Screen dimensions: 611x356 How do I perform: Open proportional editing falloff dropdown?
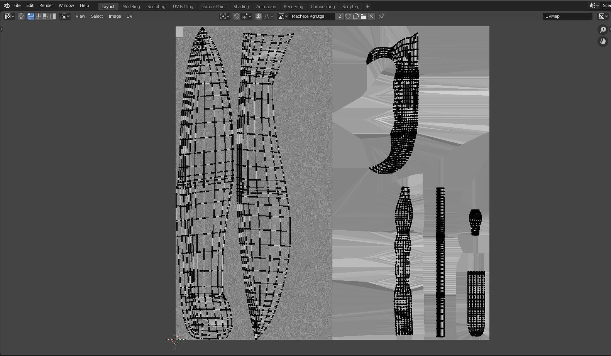point(269,16)
